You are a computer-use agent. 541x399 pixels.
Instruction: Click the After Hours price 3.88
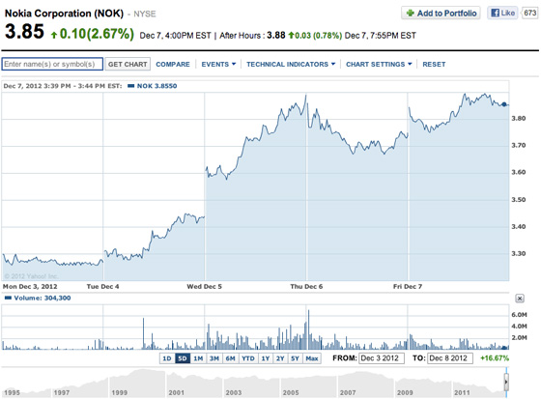[276, 35]
